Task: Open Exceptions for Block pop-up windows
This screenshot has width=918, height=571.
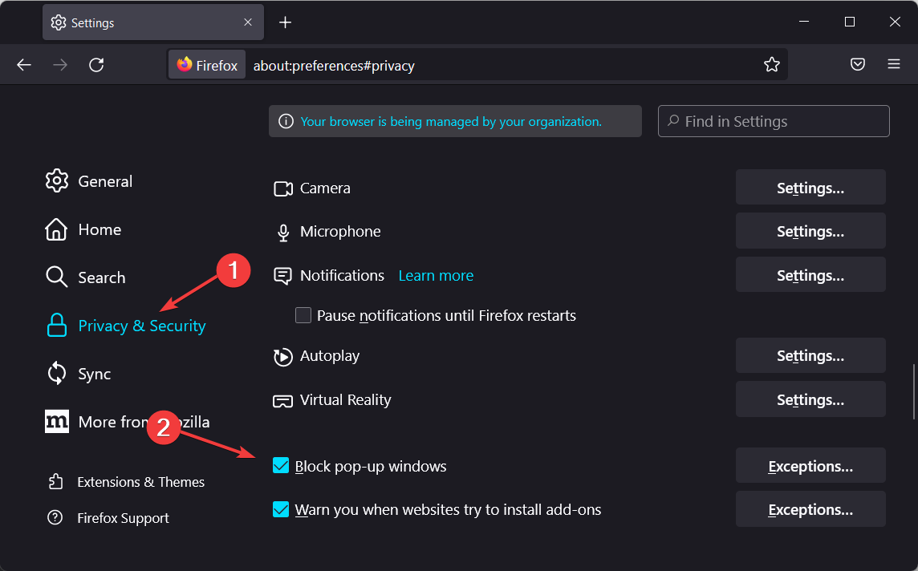Action: point(810,466)
